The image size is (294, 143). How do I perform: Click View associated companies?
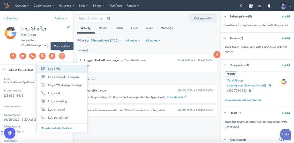point(243,100)
